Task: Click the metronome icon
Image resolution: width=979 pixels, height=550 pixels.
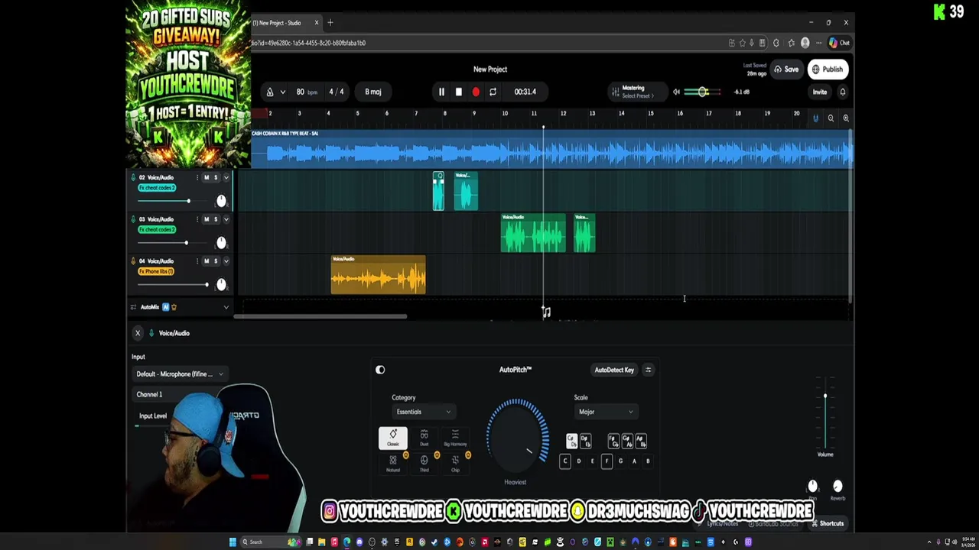Action: (269, 92)
